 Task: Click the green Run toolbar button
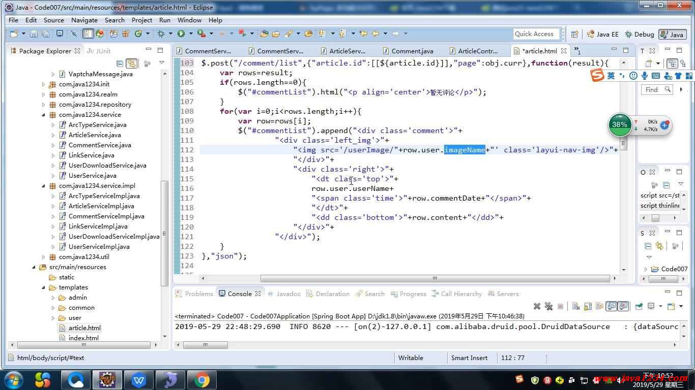[181, 34]
